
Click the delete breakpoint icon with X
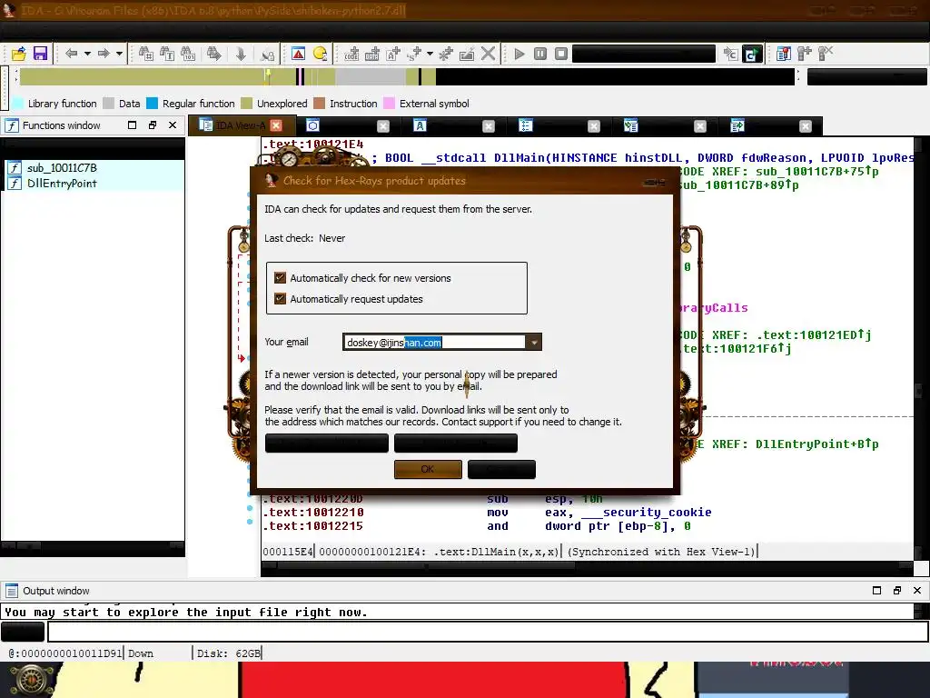tap(825, 54)
